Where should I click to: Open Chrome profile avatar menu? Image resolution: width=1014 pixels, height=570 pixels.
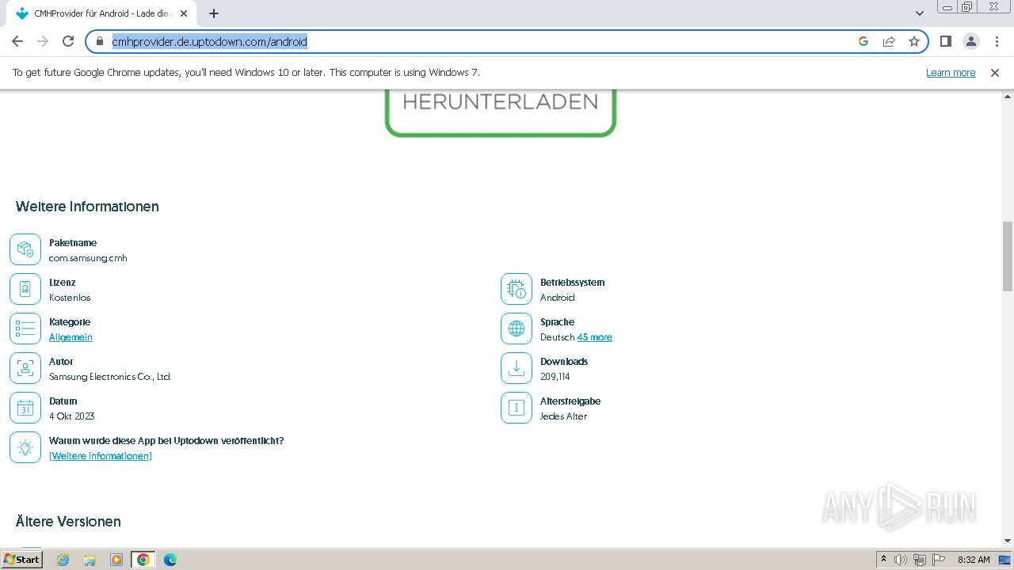970,41
